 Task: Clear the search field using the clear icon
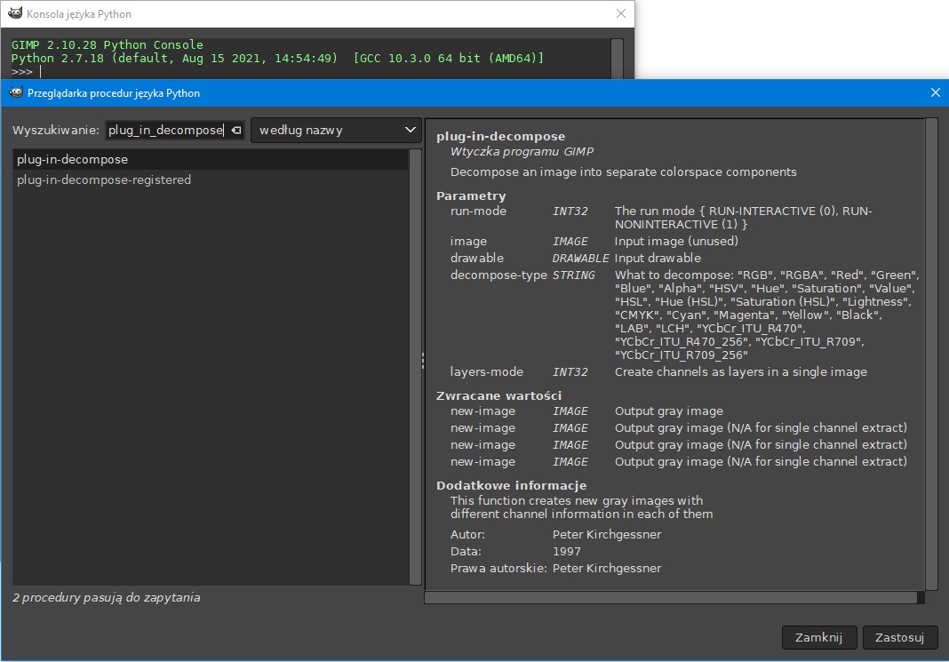(236, 130)
